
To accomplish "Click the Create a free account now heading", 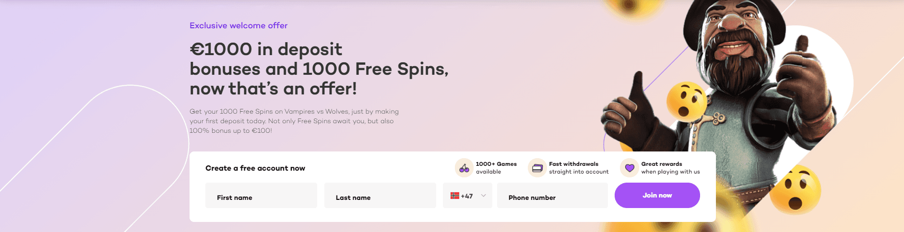I will coord(255,168).
